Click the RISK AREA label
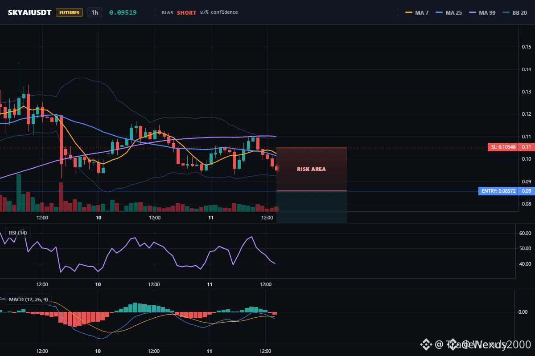Viewport: 535px width, 356px height. 311,169
